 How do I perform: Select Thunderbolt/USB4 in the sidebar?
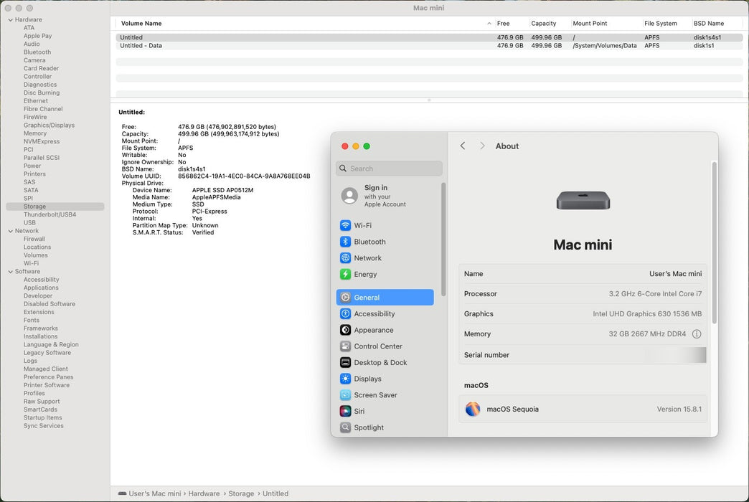point(50,215)
